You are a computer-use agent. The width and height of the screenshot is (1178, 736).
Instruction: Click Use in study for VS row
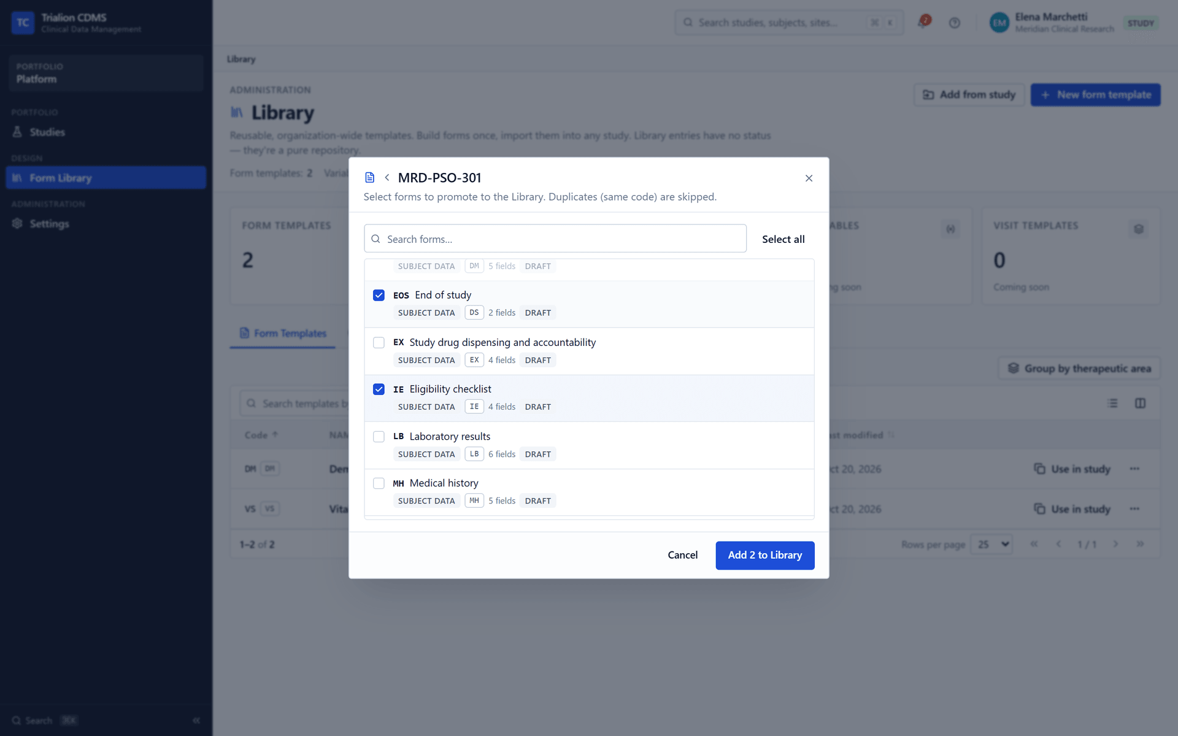[1072, 508]
